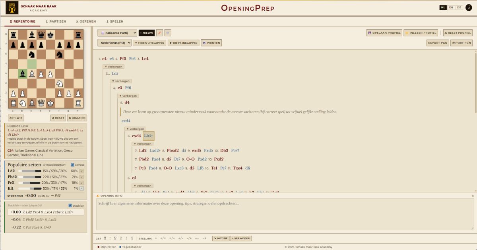Click the Schaak Maar Raak owl logo
The width and height of the screenshot is (477, 250).
pos(12,8)
